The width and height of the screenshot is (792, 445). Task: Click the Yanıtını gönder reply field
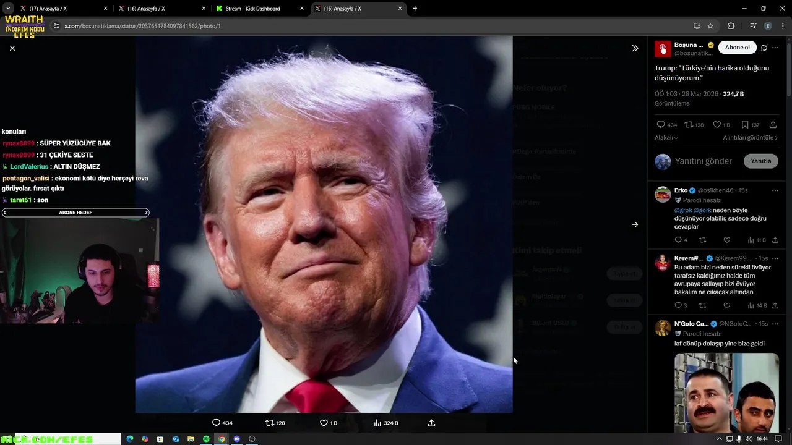tap(704, 161)
